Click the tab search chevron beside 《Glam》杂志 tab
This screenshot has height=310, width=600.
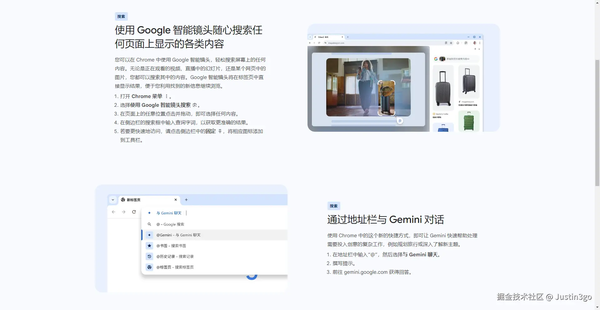[310, 37]
